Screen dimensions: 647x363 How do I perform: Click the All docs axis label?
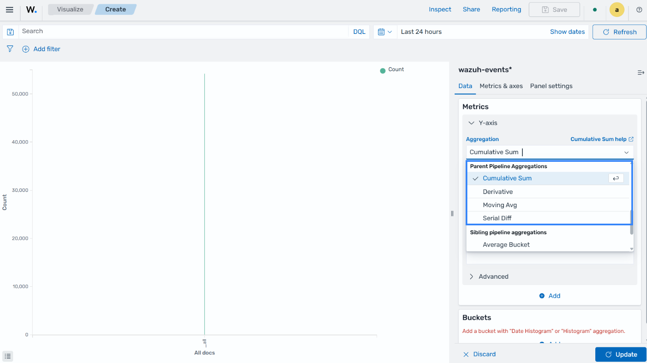pyautogui.click(x=205, y=353)
